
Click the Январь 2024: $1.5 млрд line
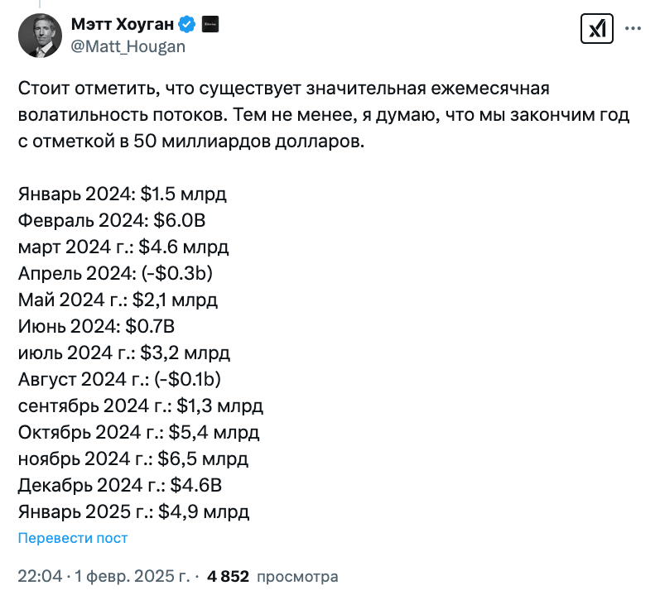[x=123, y=194]
